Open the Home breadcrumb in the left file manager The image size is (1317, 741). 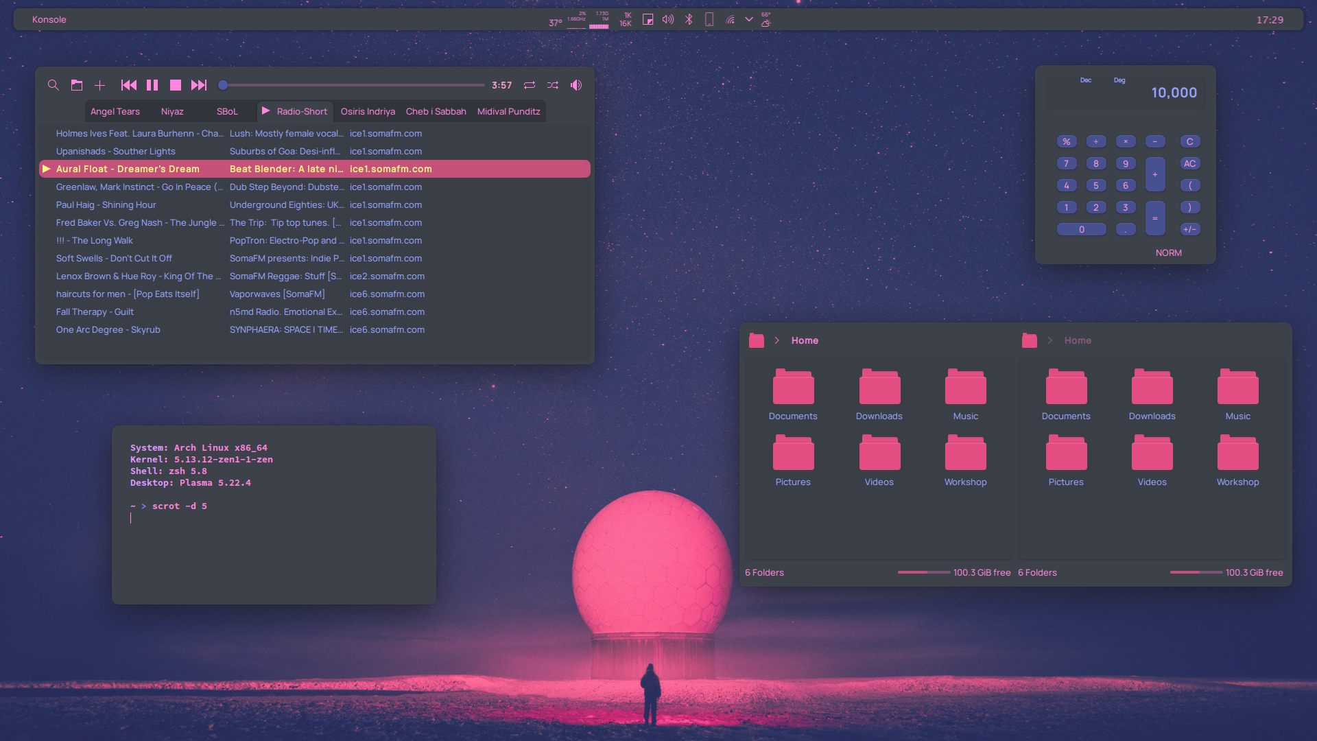(x=805, y=340)
